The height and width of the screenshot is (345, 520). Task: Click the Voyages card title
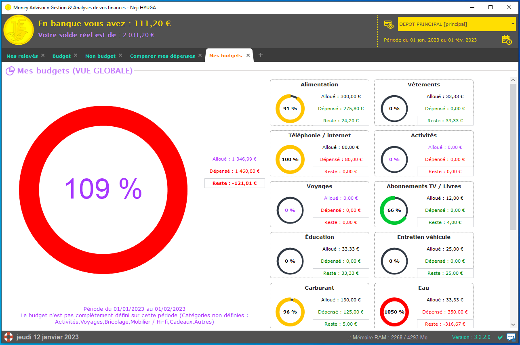click(x=320, y=186)
